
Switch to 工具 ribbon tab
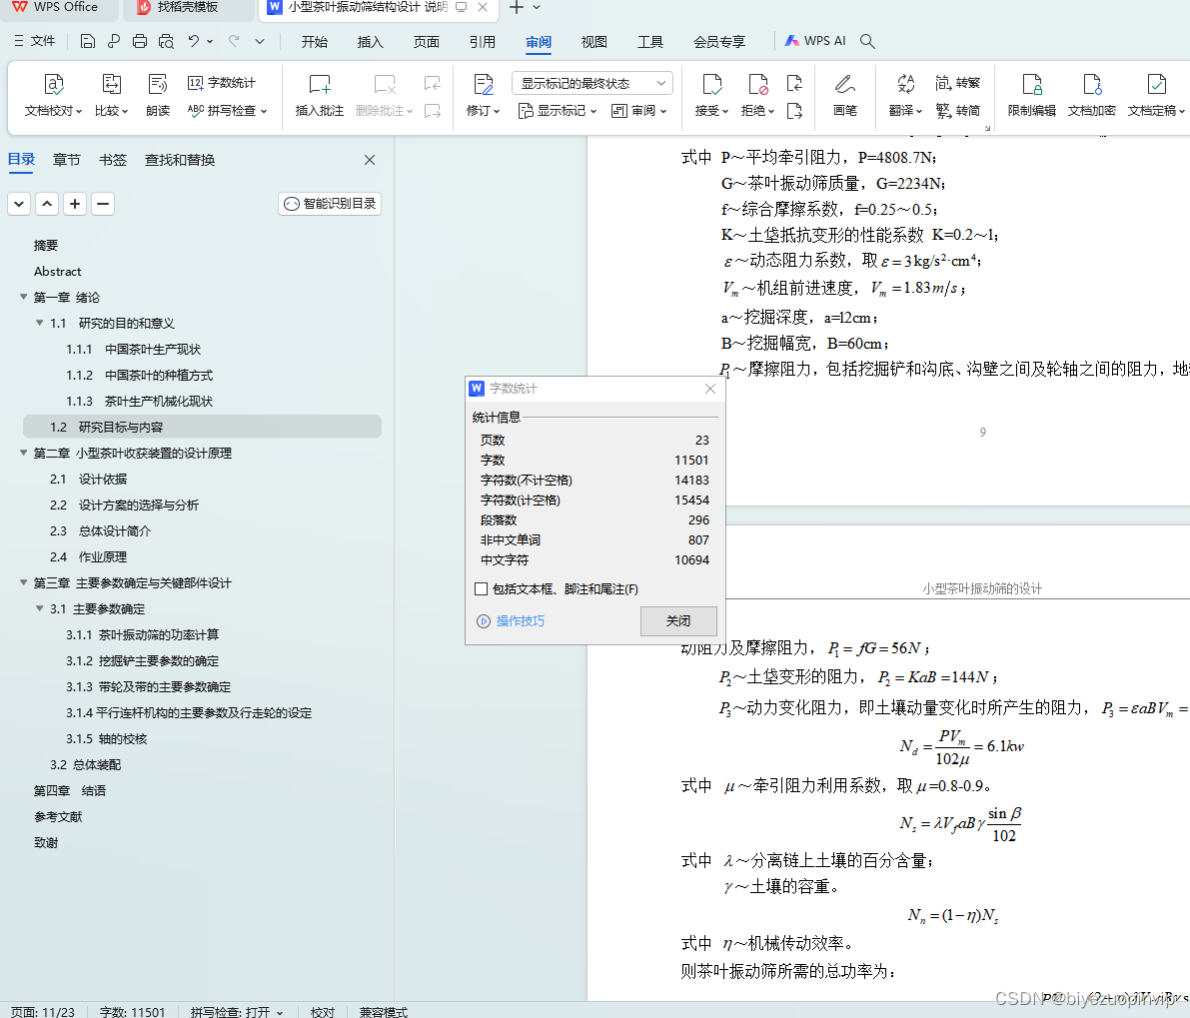click(649, 42)
